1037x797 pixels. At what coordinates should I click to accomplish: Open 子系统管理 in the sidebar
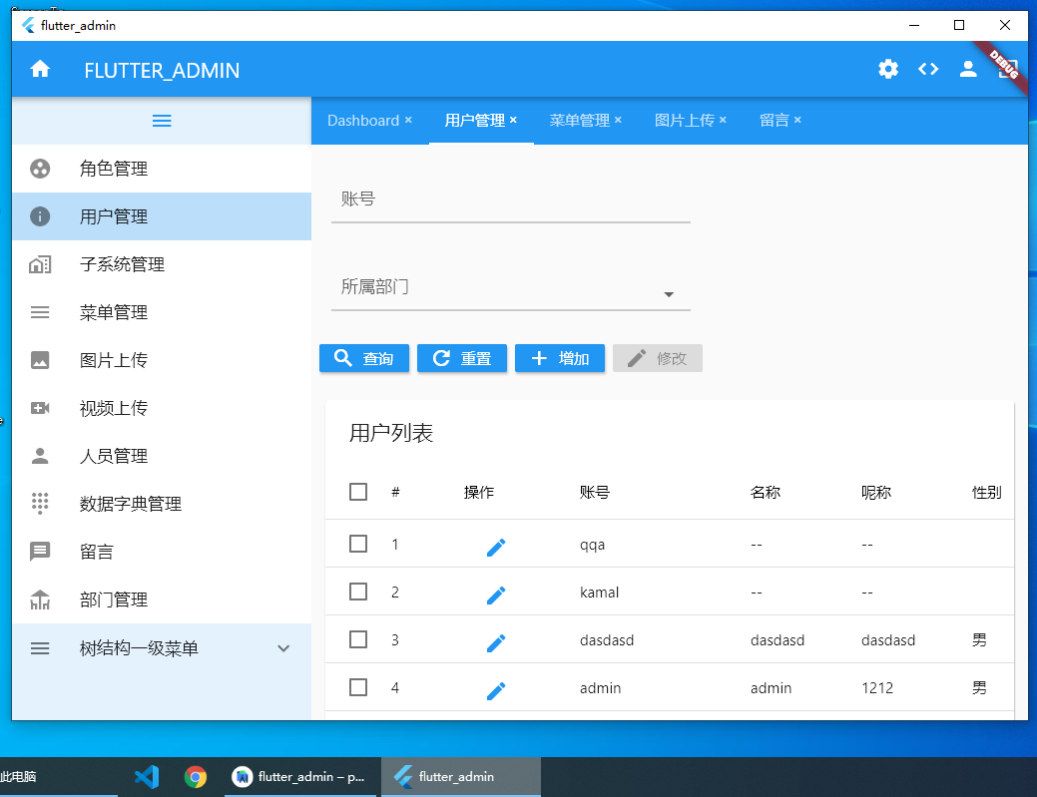[162, 264]
